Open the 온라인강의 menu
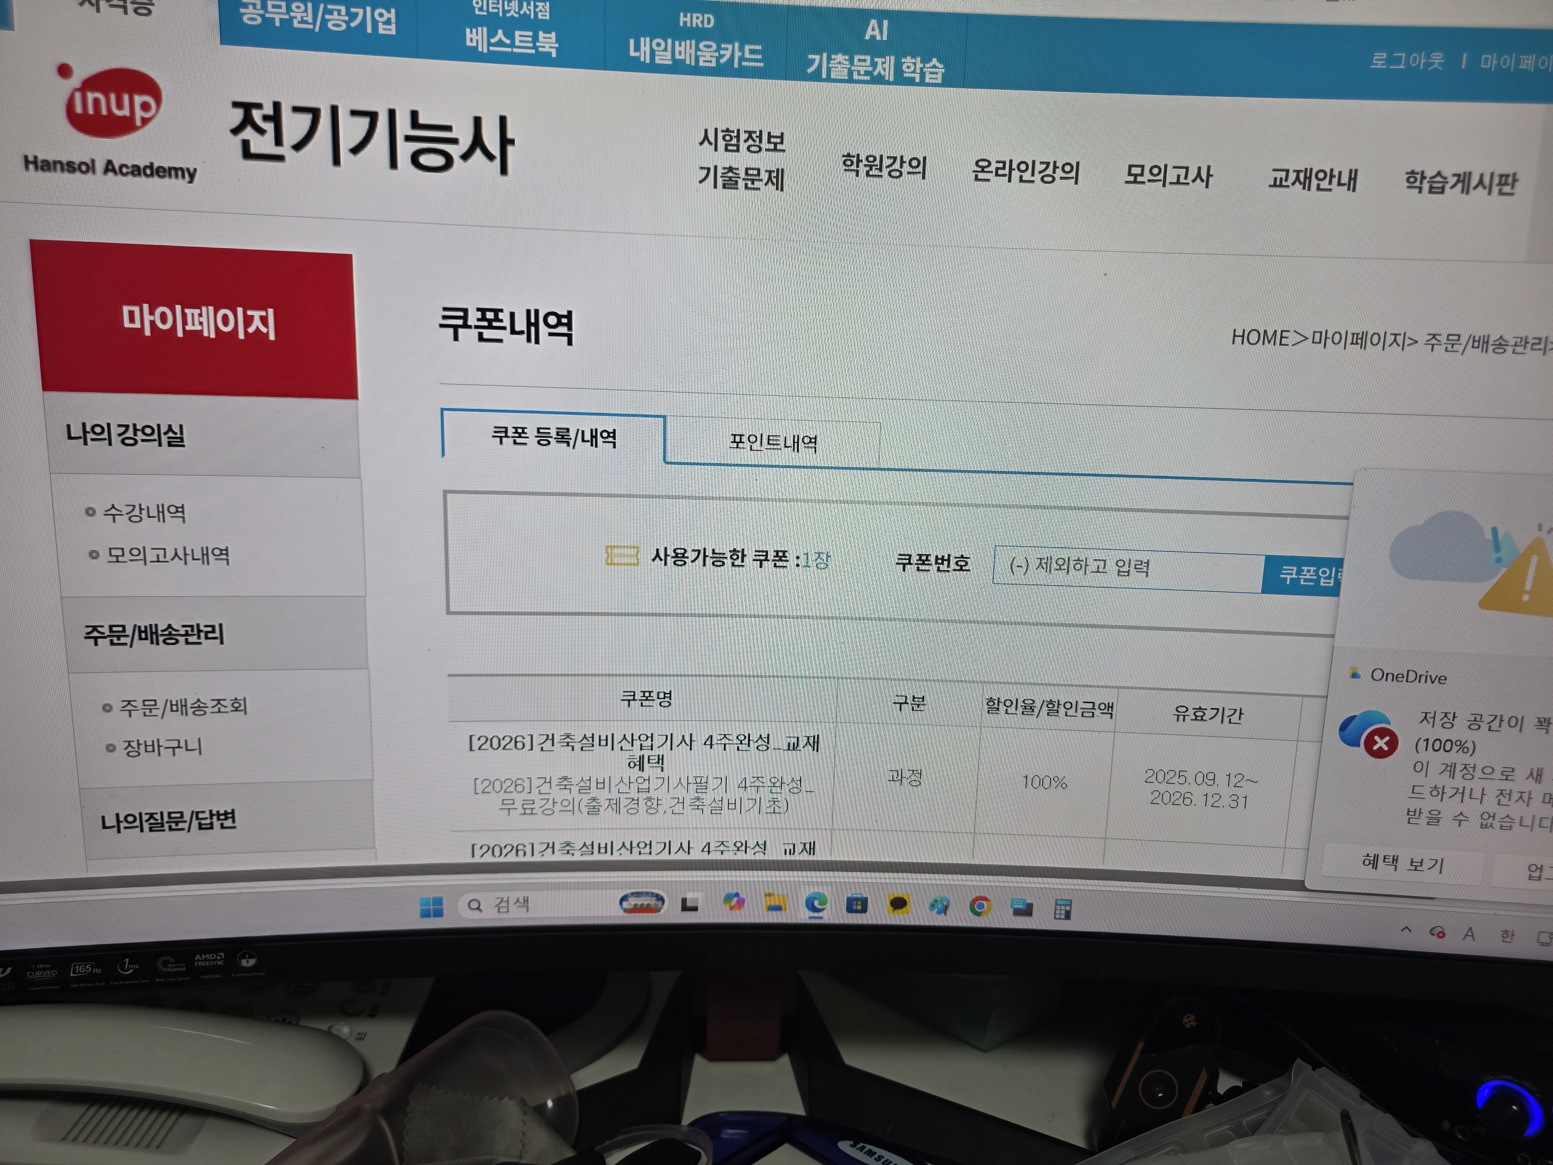Screen dimensions: 1553x1165 click(1026, 170)
